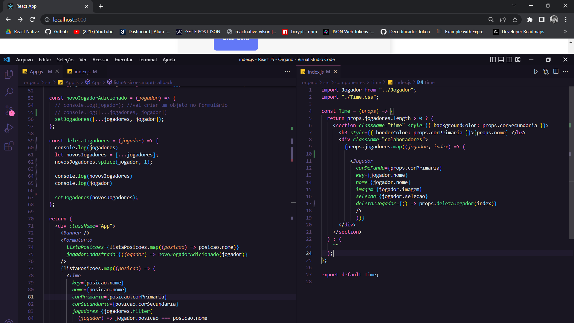Toggle secondary side bar layout icon
The width and height of the screenshot is (574, 323).
pos(509,60)
